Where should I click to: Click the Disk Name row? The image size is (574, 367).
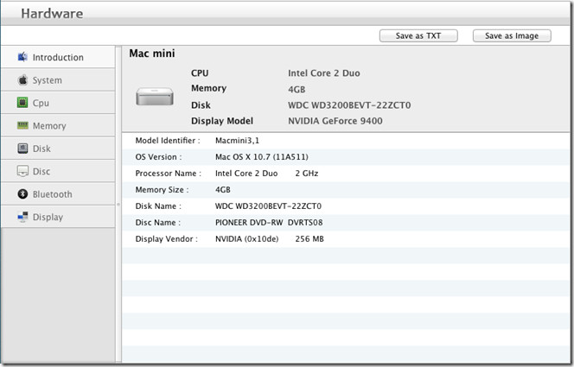[x=346, y=206]
